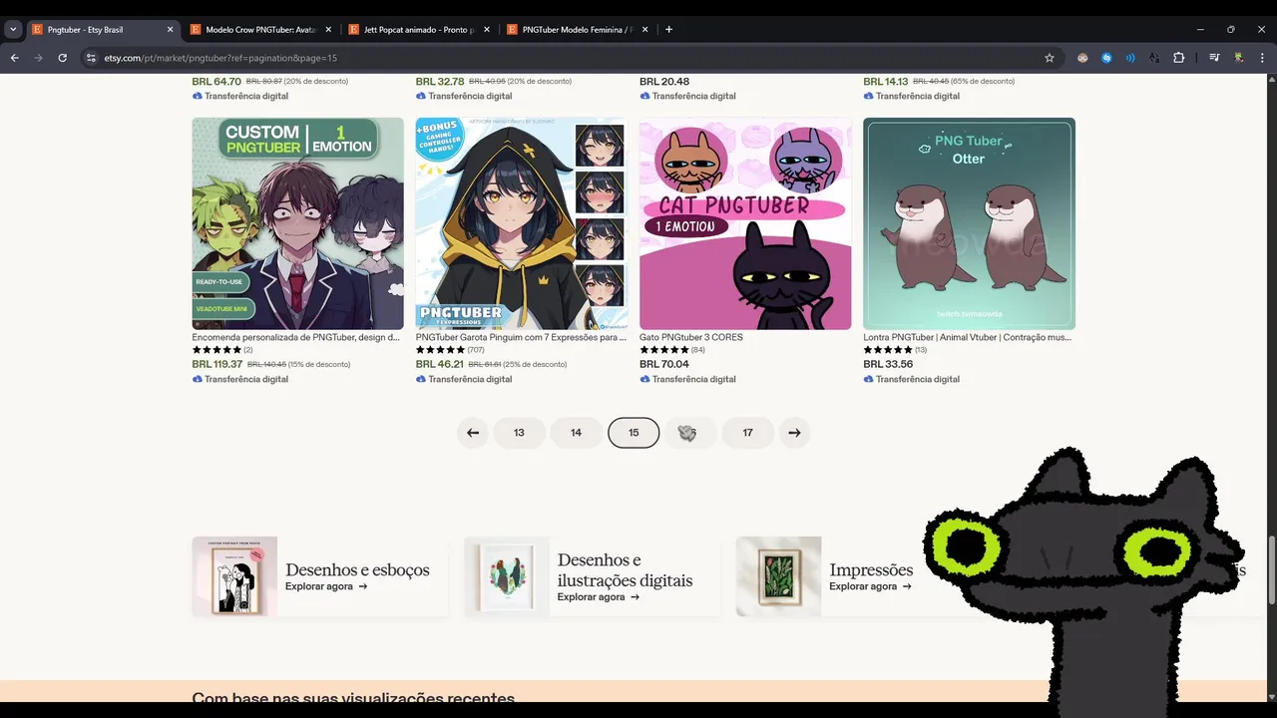Click the Desenhos e esboços card thumbnail image
This screenshot has width=1277, height=718.
234,576
